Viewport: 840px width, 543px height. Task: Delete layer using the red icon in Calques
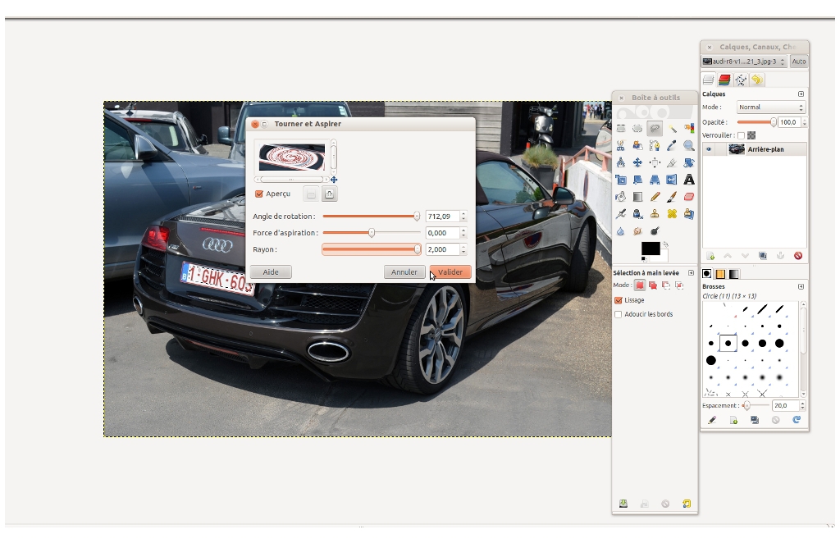(x=797, y=256)
